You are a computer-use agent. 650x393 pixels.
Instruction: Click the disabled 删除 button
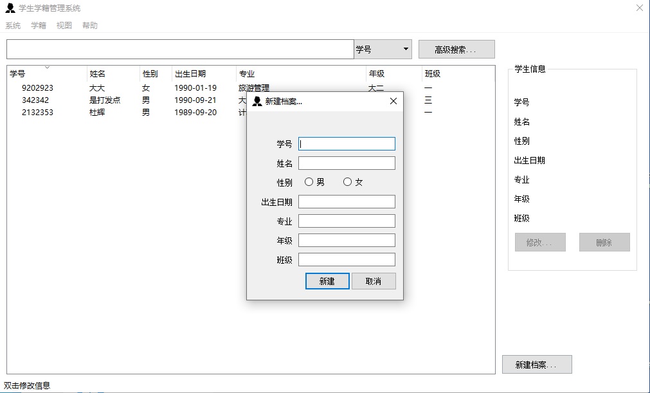coord(604,242)
